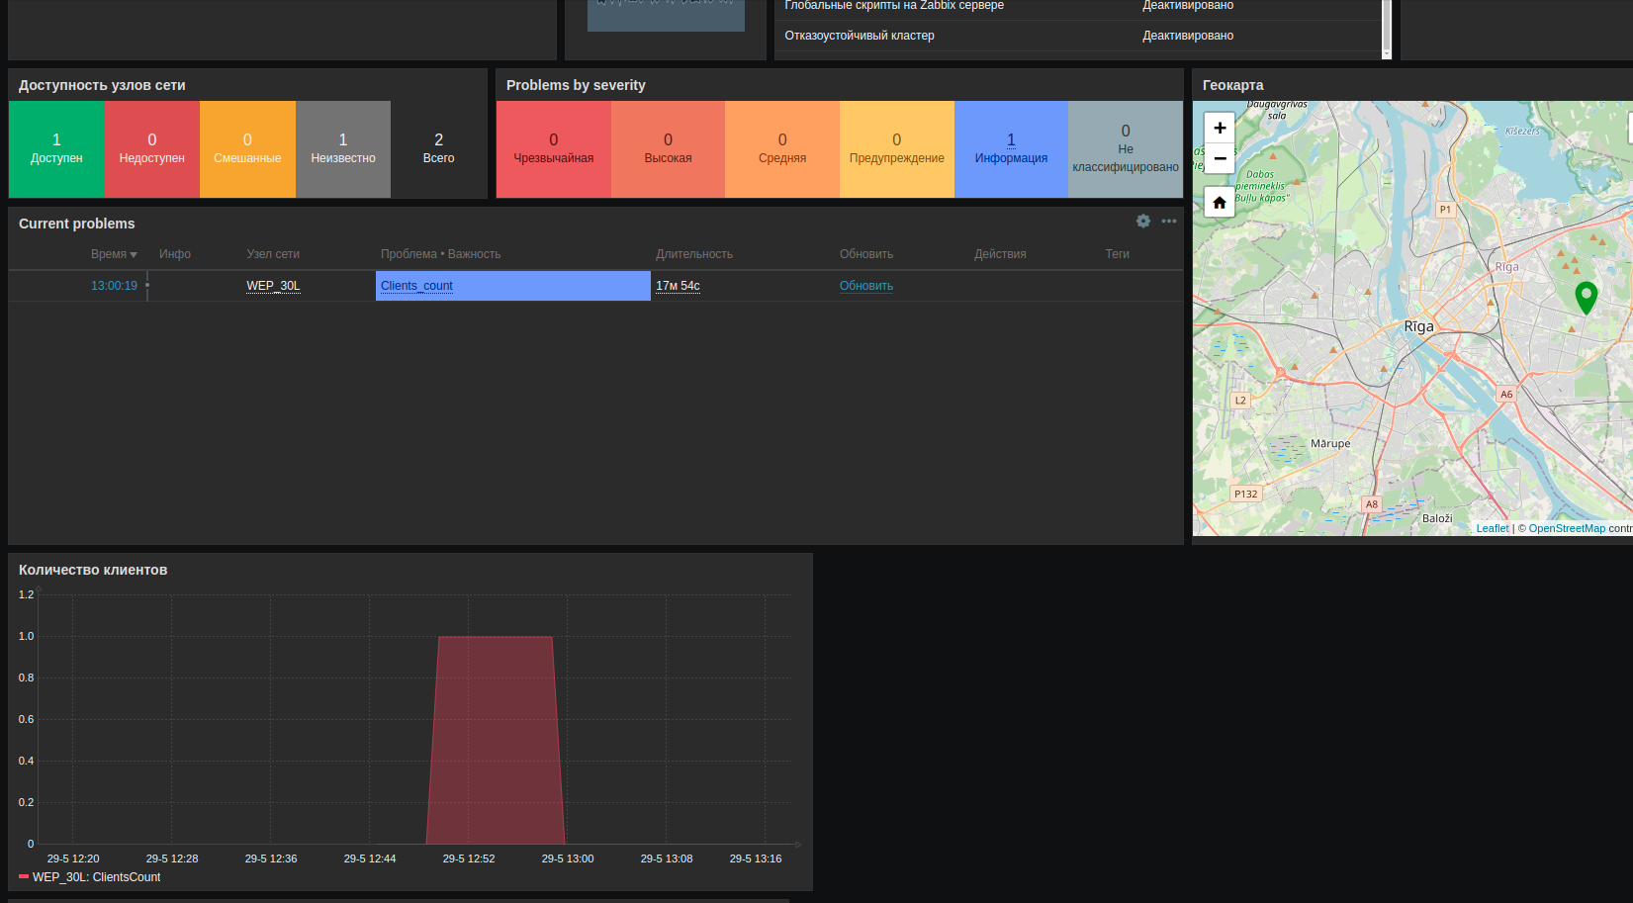Select the red Недоступен hosts tile
Viewport: 1633px width, 903px height.
point(151,149)
